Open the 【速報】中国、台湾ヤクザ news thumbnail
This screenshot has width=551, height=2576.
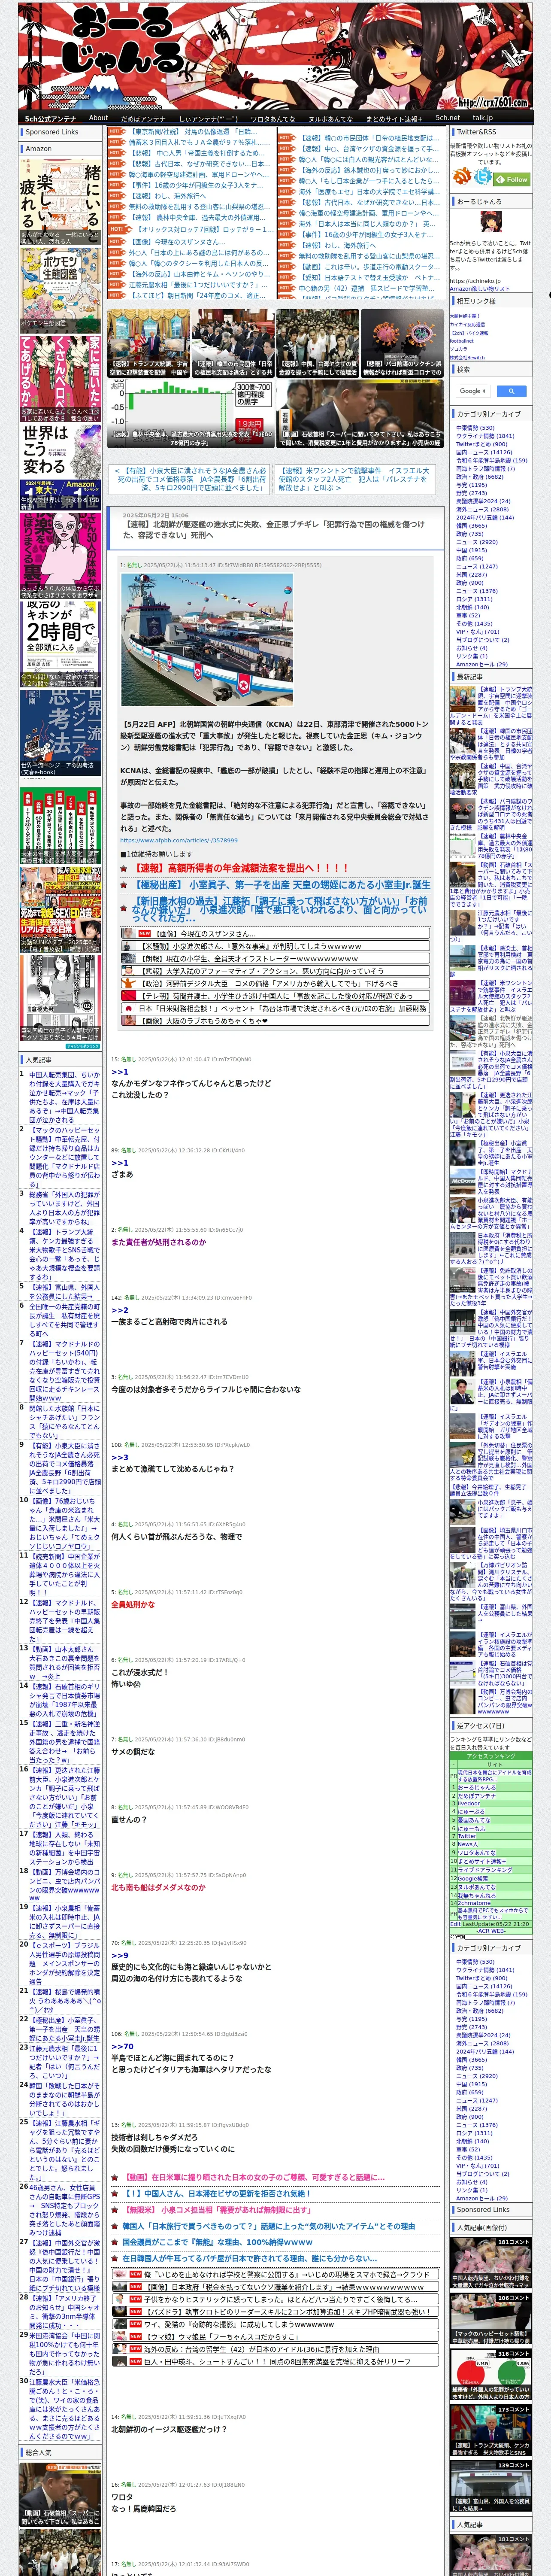coord(317,344)
